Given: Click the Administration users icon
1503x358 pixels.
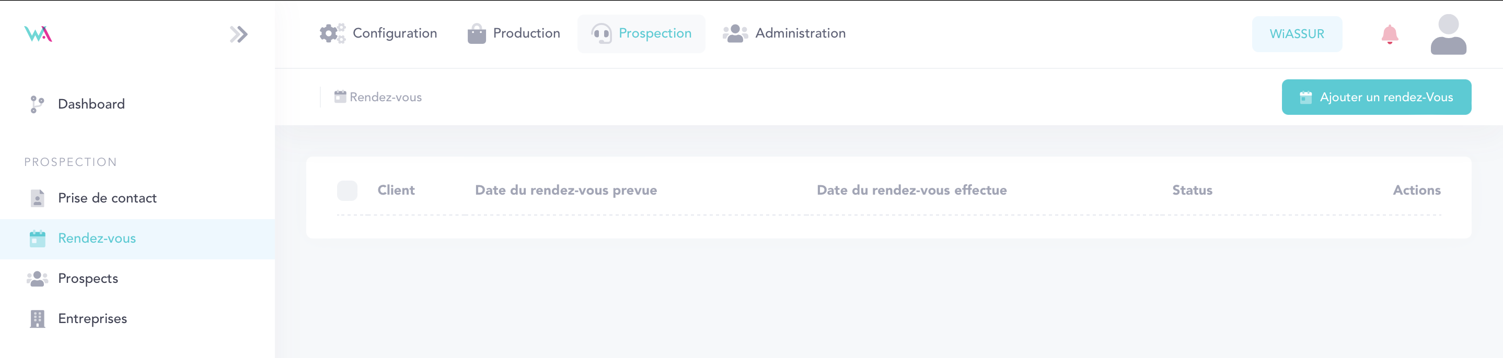Looking at the screenshot, I should pyautogui.click(x=735, y=33).
